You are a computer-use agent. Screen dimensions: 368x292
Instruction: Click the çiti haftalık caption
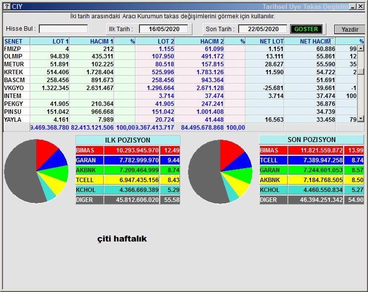click(122, 239)
